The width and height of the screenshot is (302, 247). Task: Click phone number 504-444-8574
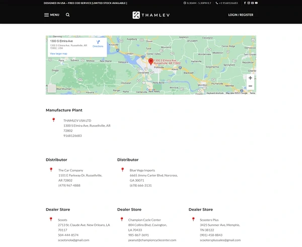point(68,235)
